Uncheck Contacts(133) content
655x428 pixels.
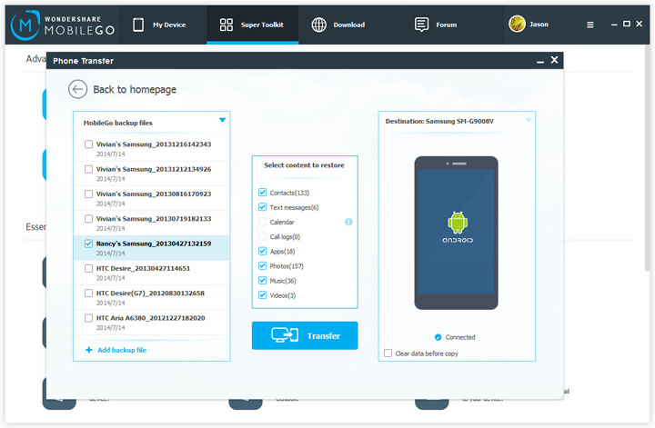262,193
